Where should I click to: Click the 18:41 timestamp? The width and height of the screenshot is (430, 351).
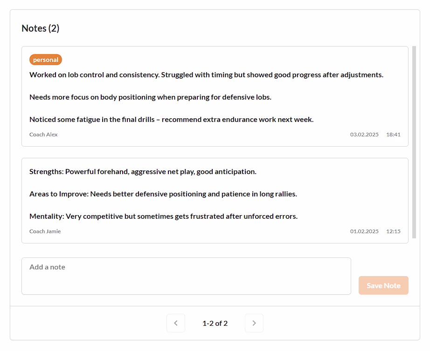[393, 135]
